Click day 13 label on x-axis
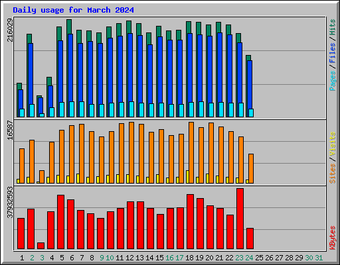This screenshot has height=265, width=340. 139,258
